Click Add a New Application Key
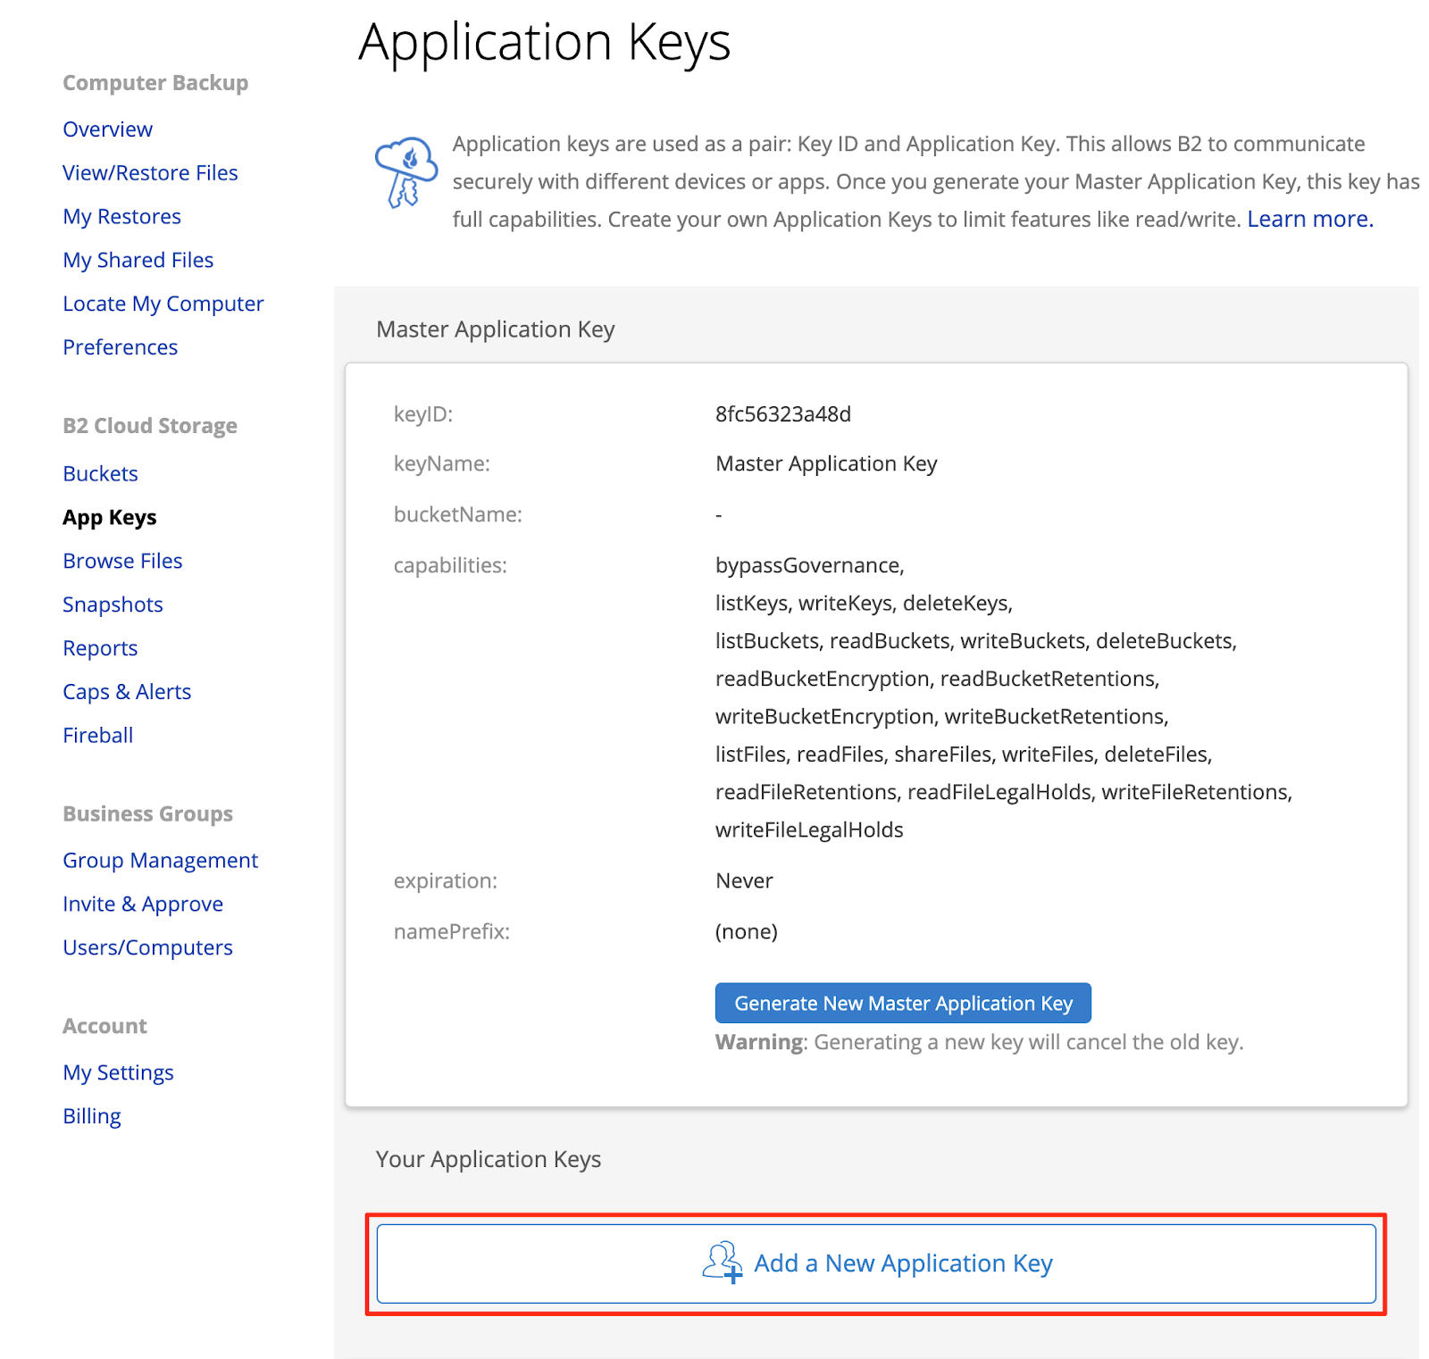Viewport: 1429px width, 1359px height. pyautogui.click(x=876, y=1263)
